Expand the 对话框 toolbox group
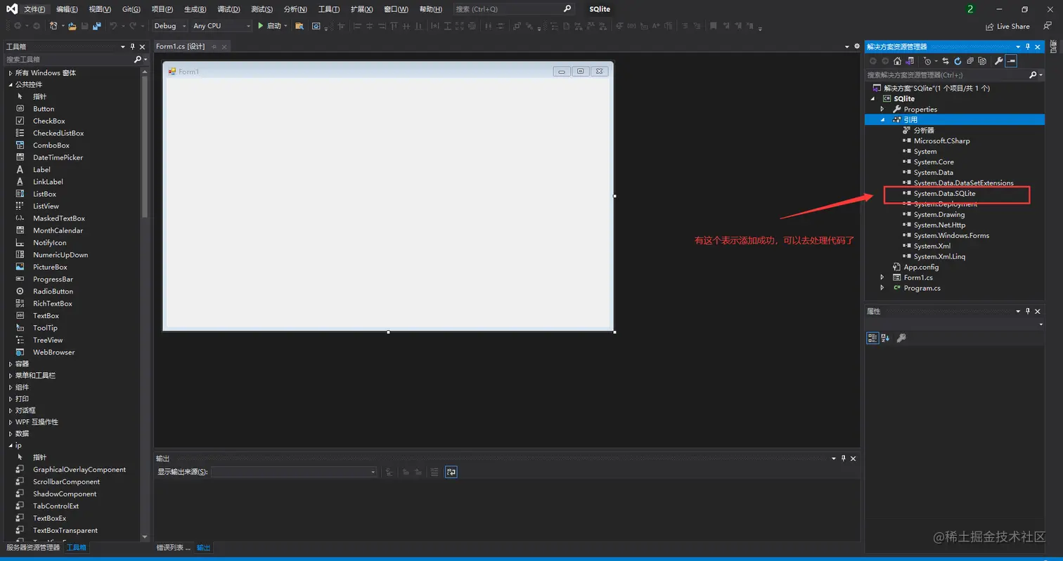1063x561 pixels. pyautogui.click(x=10, y=410)
